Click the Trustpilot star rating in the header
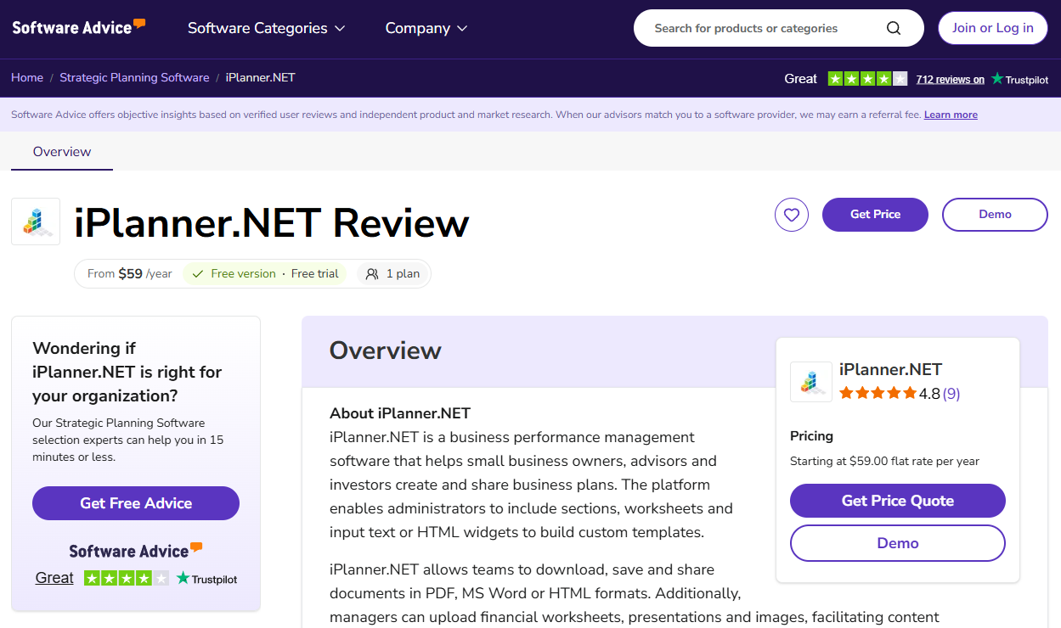The width and height of the screenshot is (1061, 628). click(x=867, y=79)
